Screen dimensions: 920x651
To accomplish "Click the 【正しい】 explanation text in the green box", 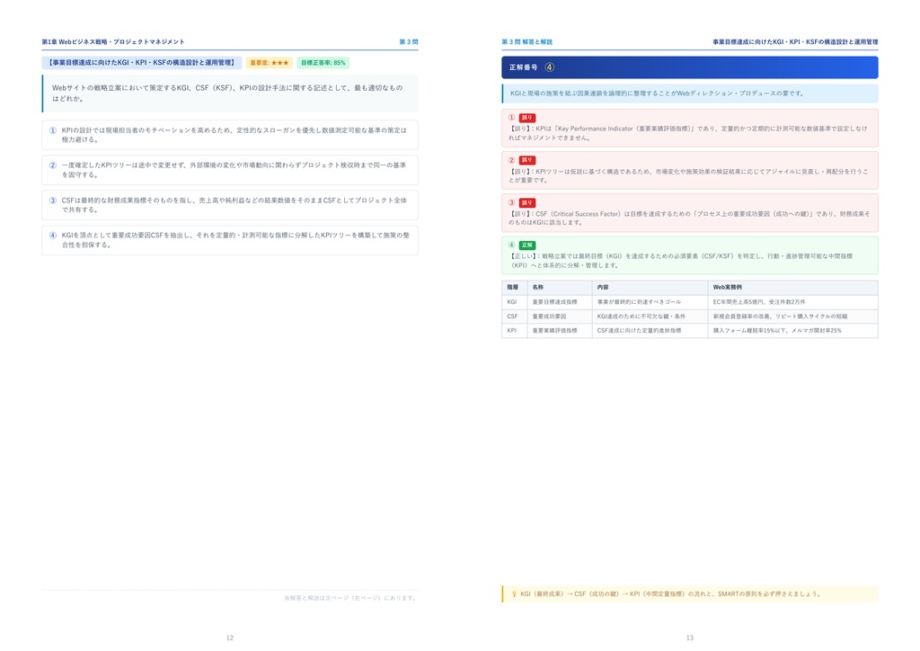I will (681, 261).
